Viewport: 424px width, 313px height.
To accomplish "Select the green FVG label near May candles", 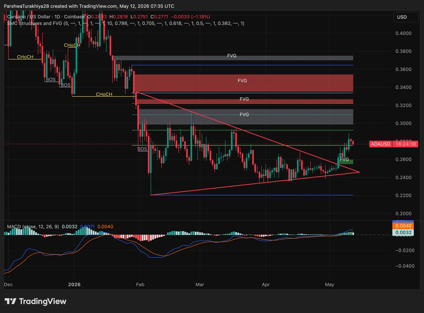I will tap(344, 159).
